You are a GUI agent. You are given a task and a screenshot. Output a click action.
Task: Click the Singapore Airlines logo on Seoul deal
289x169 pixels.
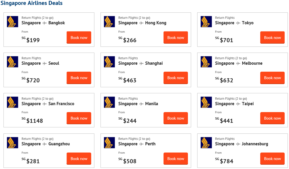[12, 62]
